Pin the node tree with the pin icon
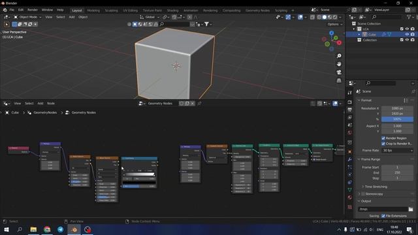Viewport: 418px width, 235px height. tap(199, 103)
